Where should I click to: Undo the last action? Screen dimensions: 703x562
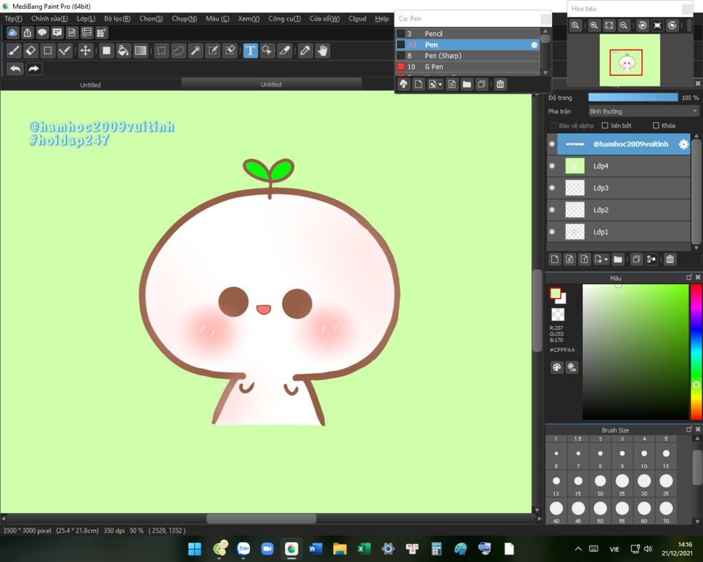(x=15, y=69)
